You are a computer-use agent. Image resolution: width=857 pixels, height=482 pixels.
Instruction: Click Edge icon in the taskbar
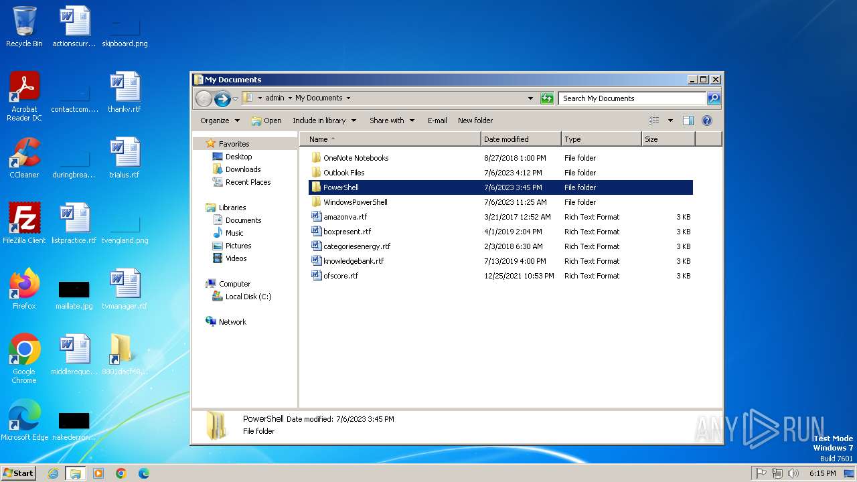pos(144,473)
